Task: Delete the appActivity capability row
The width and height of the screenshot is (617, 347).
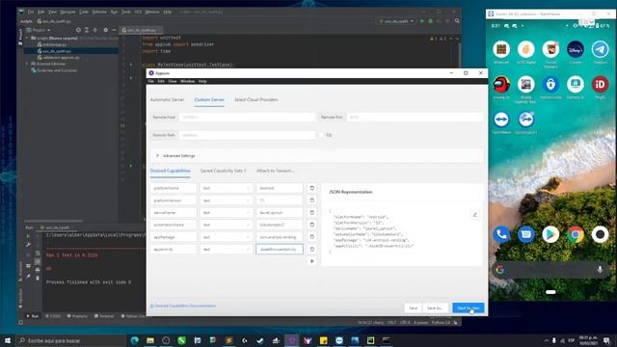Action: [x=311, y=249]
